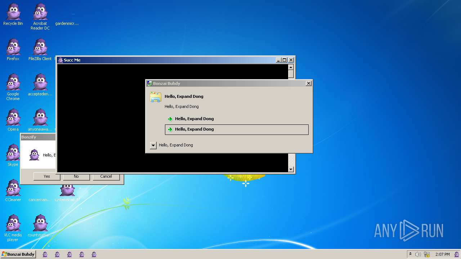This screenshot has width=461, height=259.
Task: Click the folder icon in Bonzai Buhdy dialog
Action: click(x=156, y=97)
